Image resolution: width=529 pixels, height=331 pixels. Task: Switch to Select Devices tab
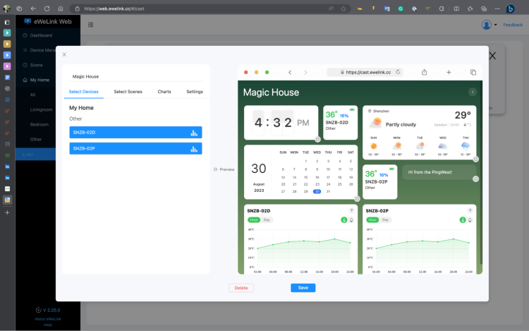[x=84, y=92]
